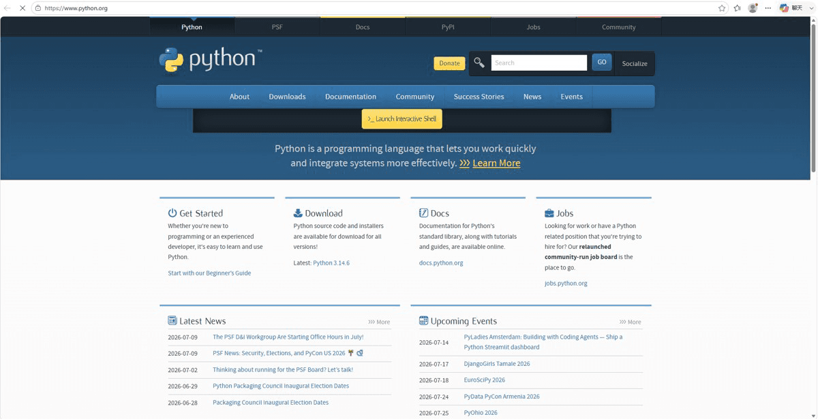
Task: Click inside the Search input field
Action: (x=539, y=63)
